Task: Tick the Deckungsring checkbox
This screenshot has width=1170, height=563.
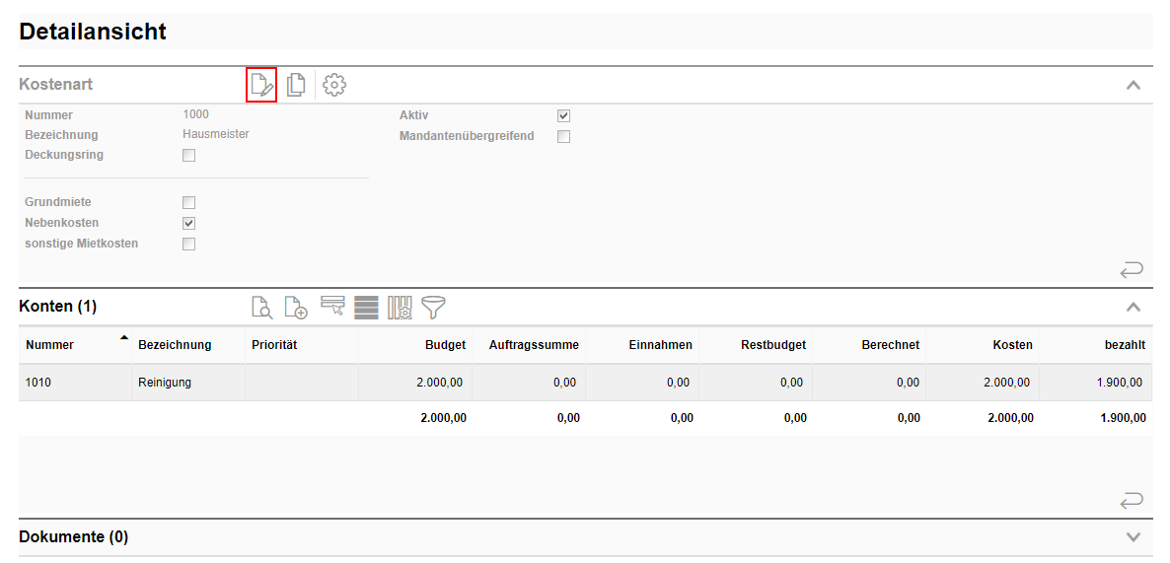Action: click(189, 156)
